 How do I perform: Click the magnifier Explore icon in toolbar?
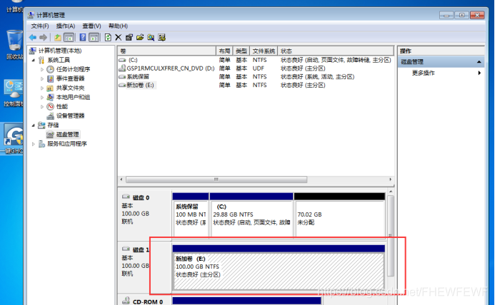pyautogui.click(x=151, y=38)
